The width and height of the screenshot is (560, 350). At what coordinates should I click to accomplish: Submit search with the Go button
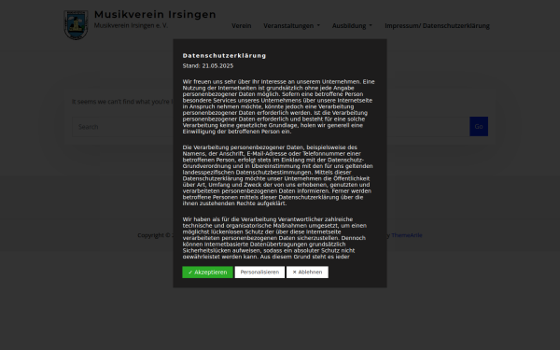pos(479,126)
